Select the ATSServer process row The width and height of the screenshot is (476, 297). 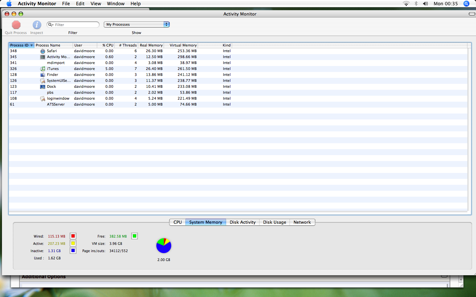[238, 105]
